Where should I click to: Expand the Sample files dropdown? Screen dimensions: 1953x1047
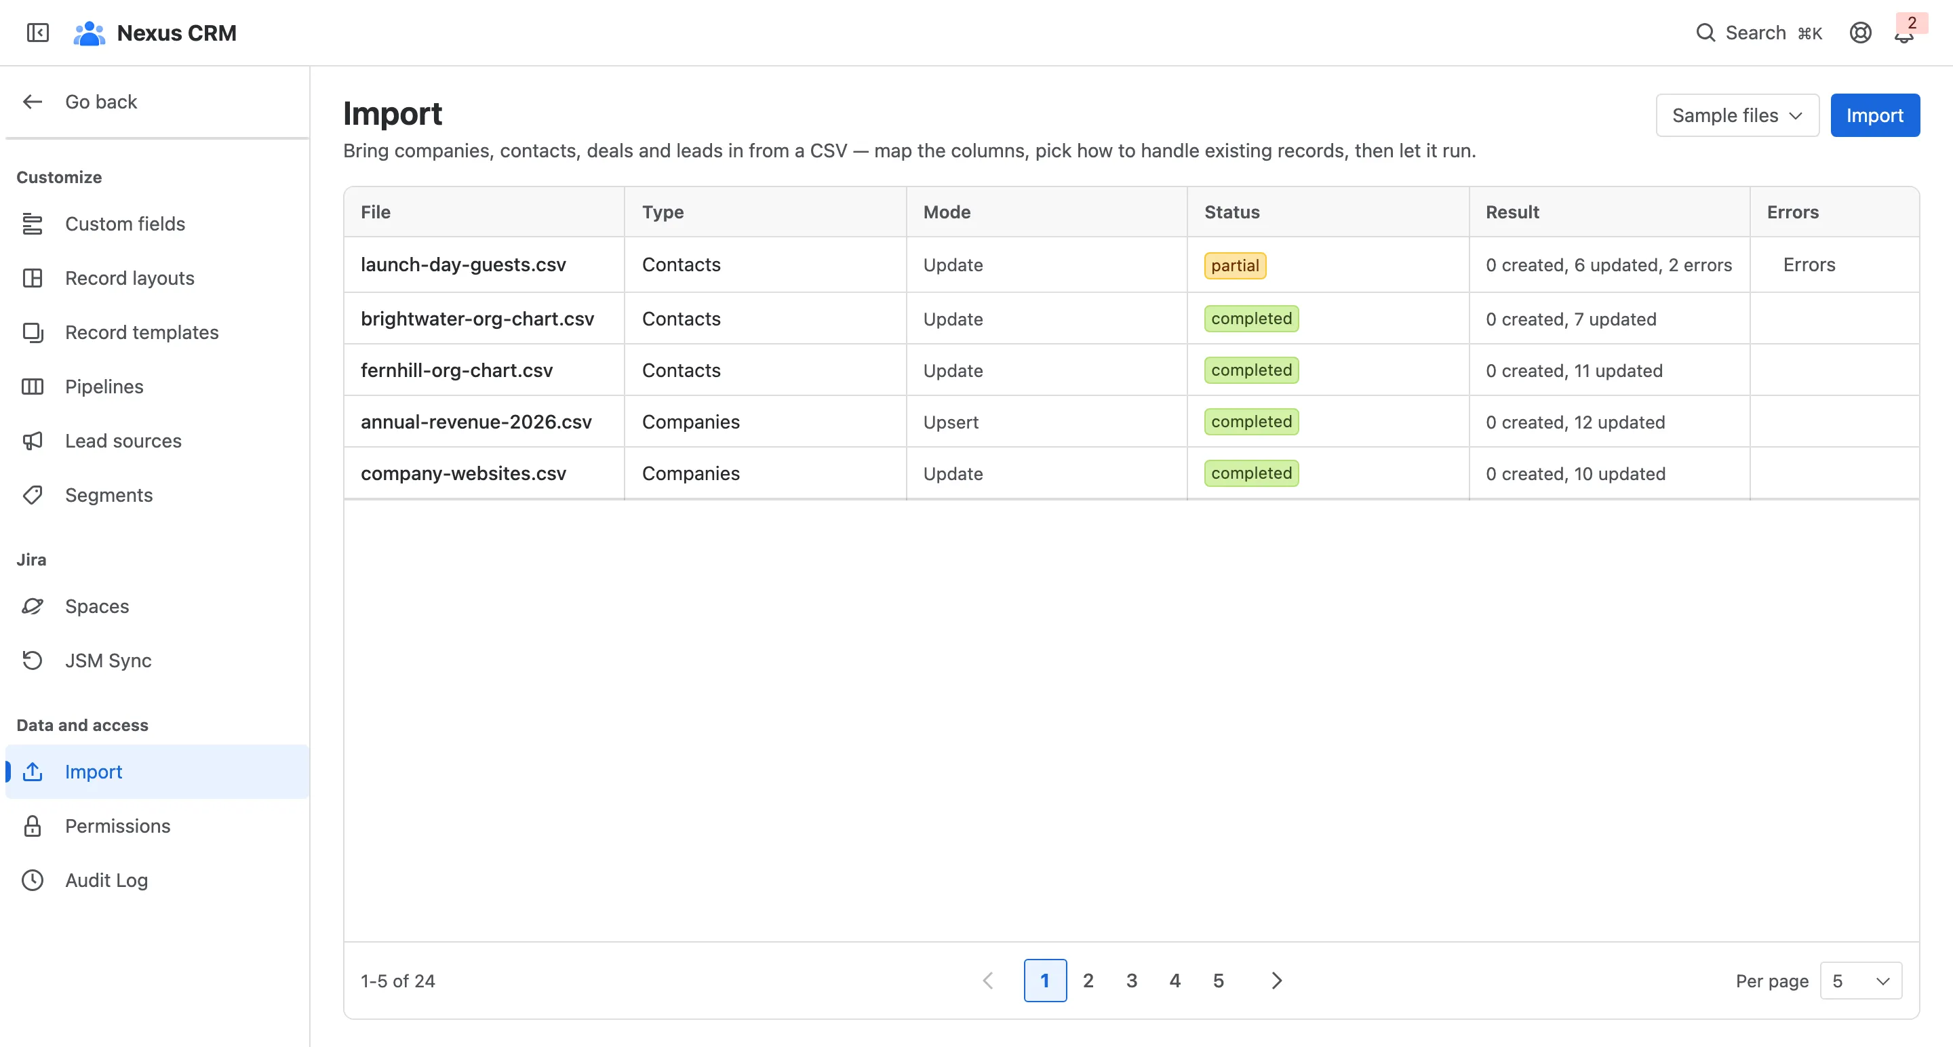pos(1737,115)
